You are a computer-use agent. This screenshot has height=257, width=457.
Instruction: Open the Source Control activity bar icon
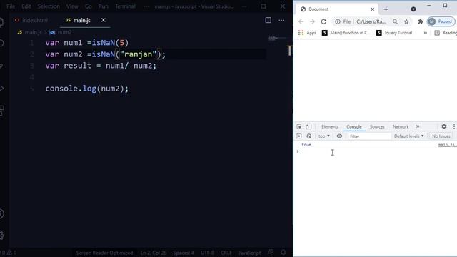[x=1, y=66]
